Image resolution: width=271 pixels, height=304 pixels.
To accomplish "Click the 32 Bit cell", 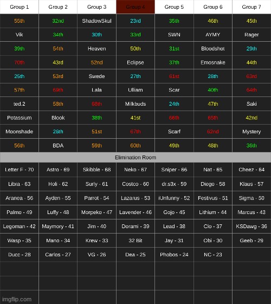I will click(x=135, y=241).
